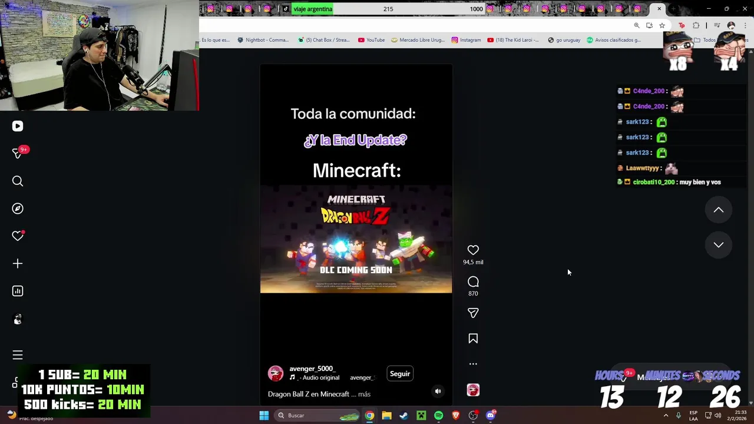Open The Kid Laroi bookmark
The width and height of the screenshot is (754, 424).
click(513, 40)
